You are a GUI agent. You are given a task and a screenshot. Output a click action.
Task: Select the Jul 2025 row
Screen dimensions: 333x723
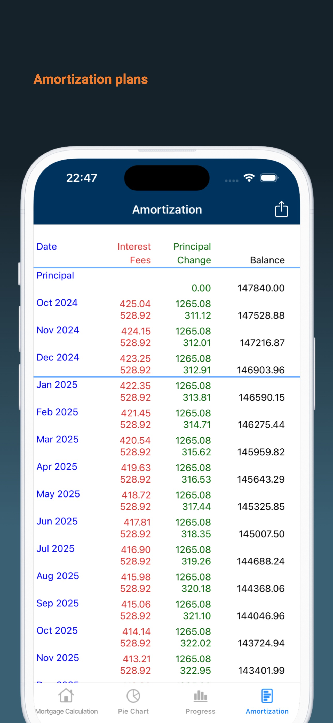click(x=166, y=555)
